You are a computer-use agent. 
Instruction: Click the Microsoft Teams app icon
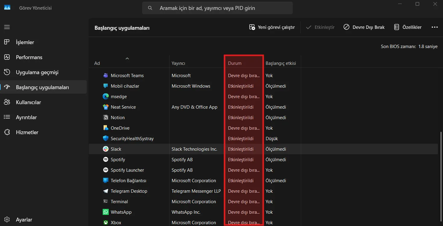[x=105, y=76]
